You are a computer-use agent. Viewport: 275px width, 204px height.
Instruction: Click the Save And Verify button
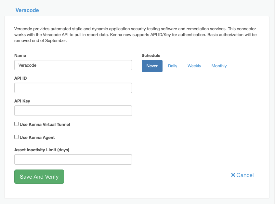(x=39, y=177)
